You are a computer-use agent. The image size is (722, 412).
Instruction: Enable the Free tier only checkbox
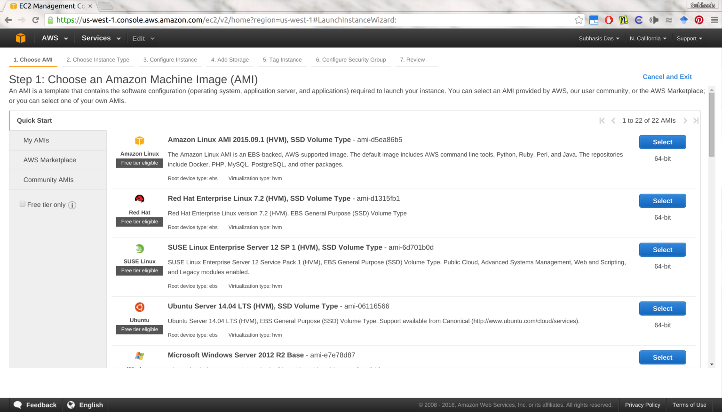(x=23, y=204)
